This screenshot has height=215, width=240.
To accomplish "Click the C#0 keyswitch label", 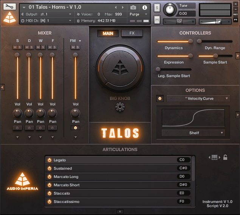I will [x=184, y=168].
